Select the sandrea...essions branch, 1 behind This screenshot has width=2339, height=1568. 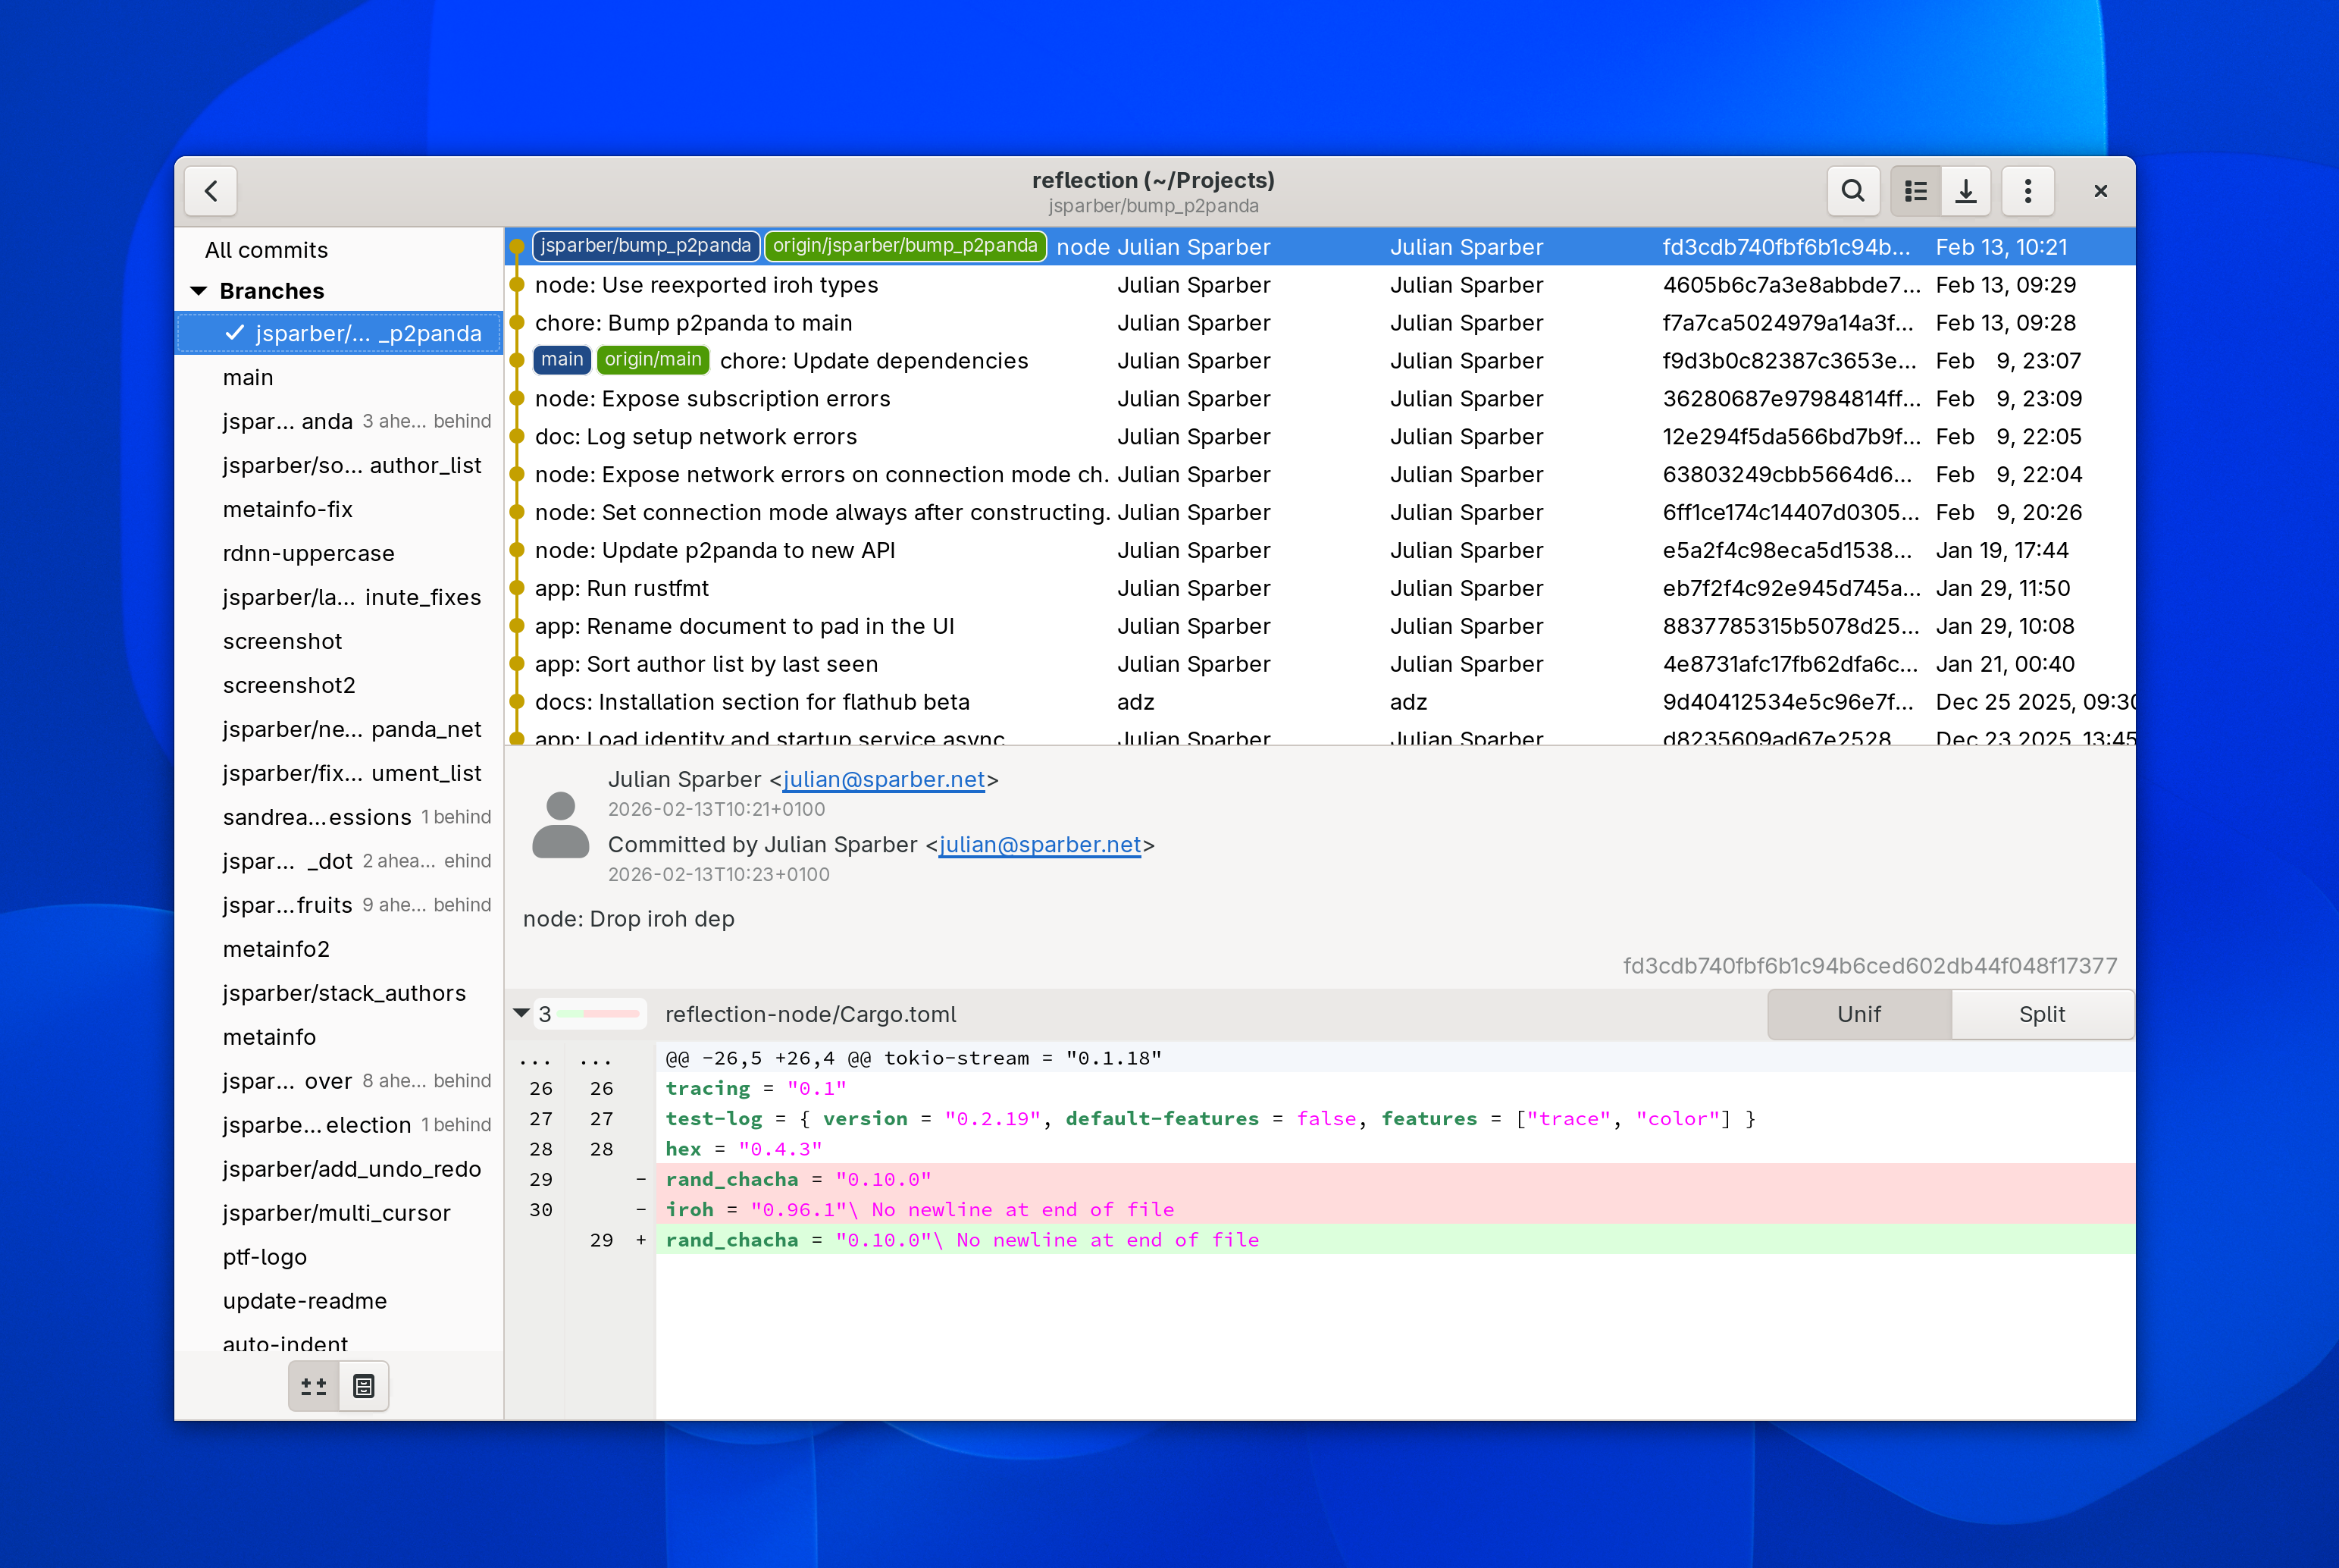[339, 818]
